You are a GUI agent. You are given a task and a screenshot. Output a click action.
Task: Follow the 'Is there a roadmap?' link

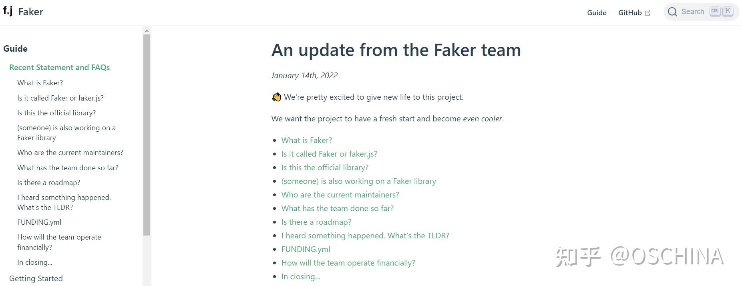coord(316,222)
